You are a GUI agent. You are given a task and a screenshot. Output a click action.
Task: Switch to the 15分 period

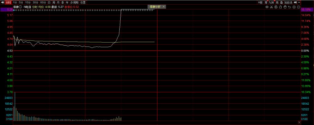[x=28, y=2]
